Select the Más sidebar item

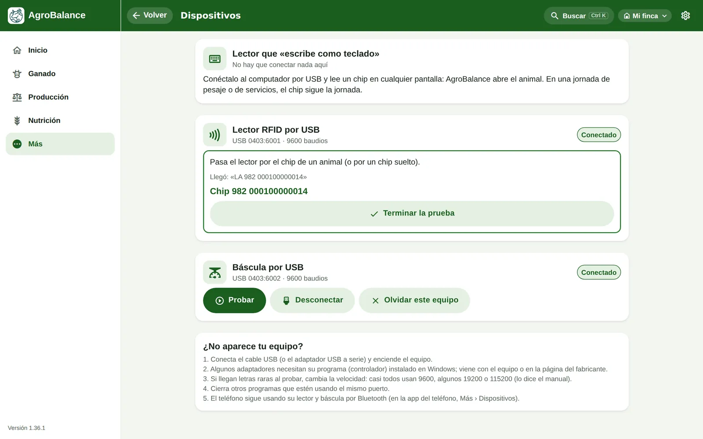click(x=60, y=144)
